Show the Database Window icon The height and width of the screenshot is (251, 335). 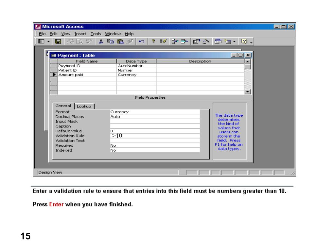[218, 42]
